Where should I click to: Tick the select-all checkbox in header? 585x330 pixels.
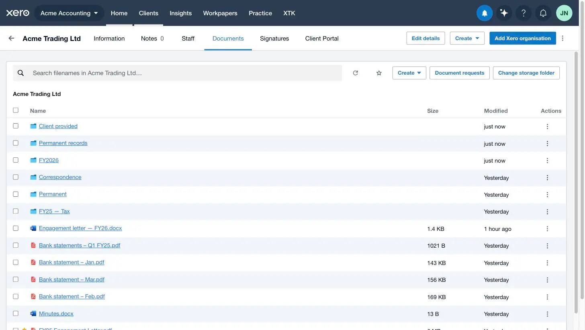(x=16, y=110)
